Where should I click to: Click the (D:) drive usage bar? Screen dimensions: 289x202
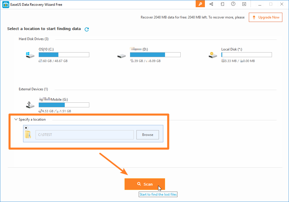coord(155,55)
